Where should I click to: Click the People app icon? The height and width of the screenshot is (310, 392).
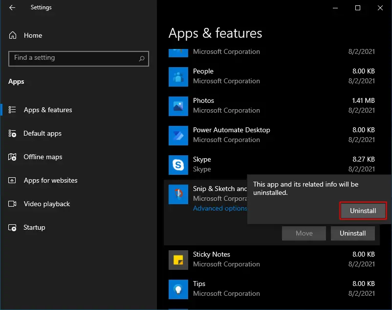pos(178,76)
